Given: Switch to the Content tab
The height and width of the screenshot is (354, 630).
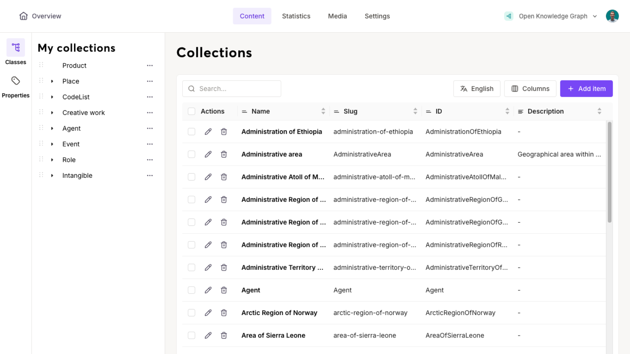Looking at the screenshot, I should click(252, 16).
